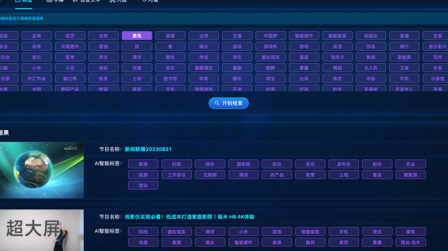Select the 舞蹈 tag filter
The image size is (448, 251).
337,68
